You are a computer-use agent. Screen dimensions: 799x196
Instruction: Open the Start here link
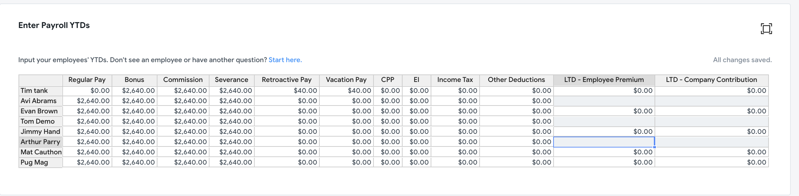285,60
